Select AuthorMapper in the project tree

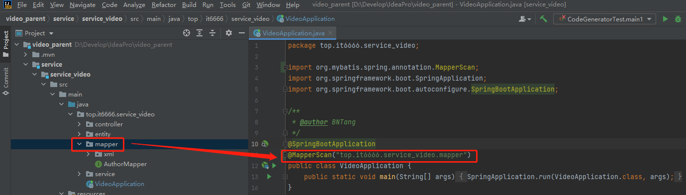125,164
